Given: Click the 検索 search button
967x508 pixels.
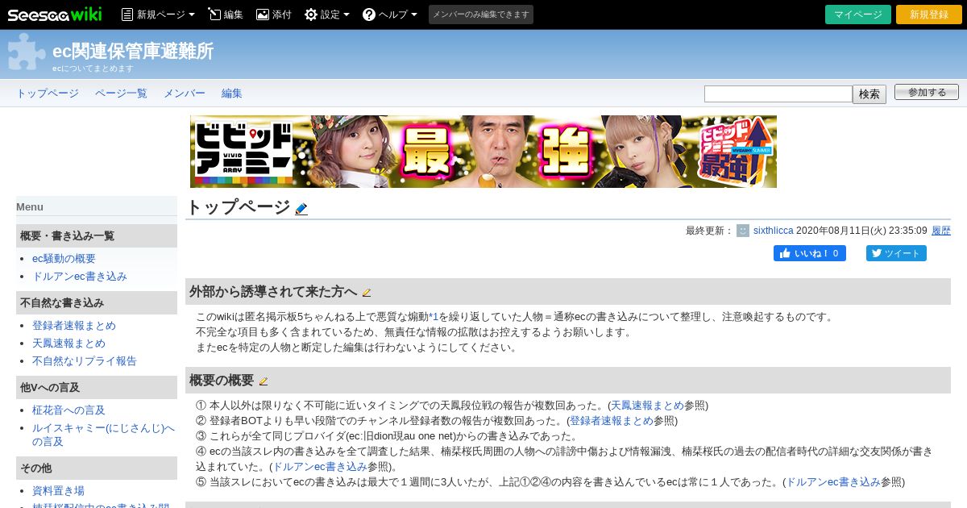Looking at the screenshot, I should [x=869, y=94].
